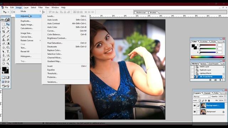The height and width of the screenshot is (128, 228).
Task: Switch to the Channels tab
Action: tap(207, 93)
